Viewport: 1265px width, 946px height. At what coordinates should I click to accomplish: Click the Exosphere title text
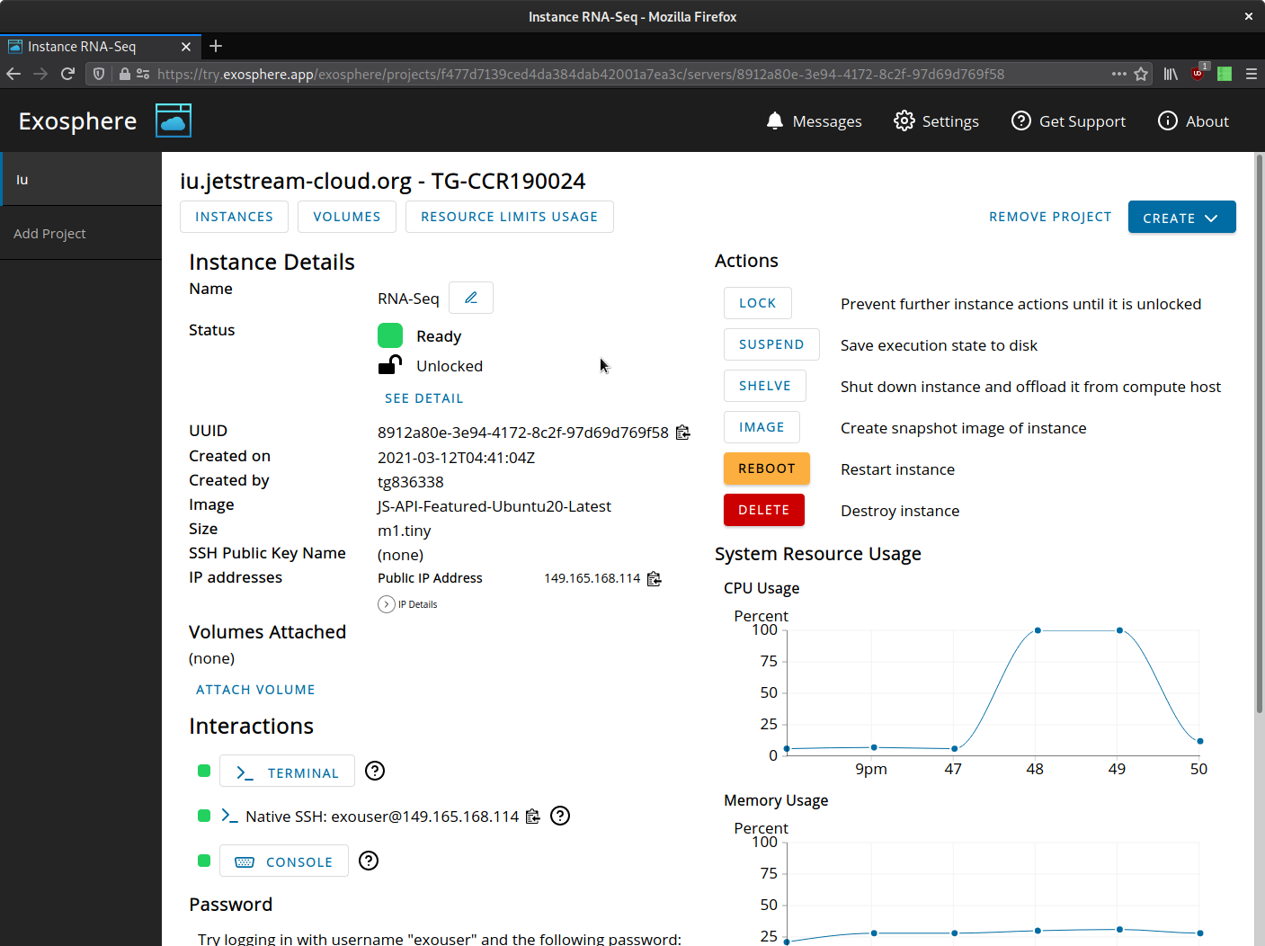pos(77,121)
